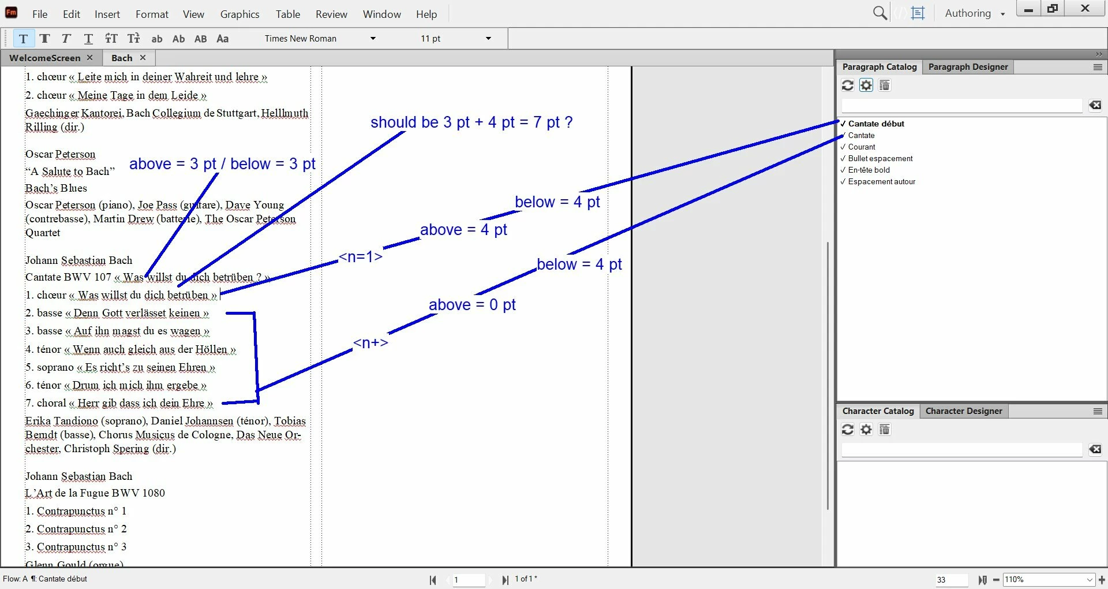The image size is (1108, 589).
Task: Open the Insert menu
Action: [107, 14]
